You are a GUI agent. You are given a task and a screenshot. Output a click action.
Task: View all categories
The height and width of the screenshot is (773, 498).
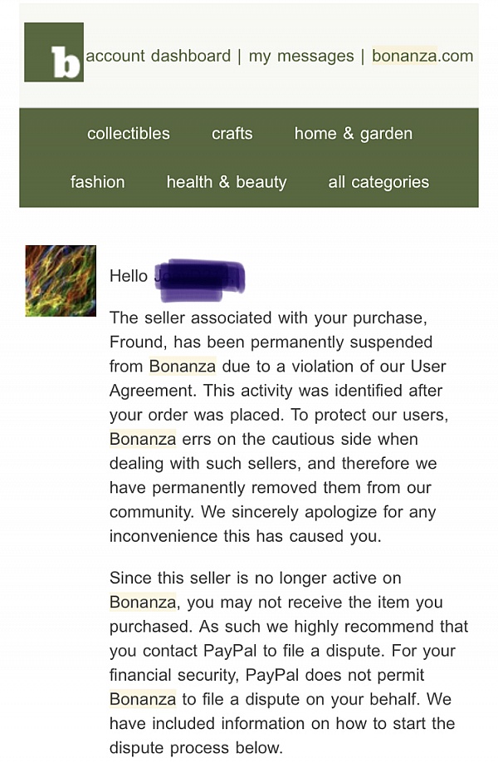coord(378,181)
